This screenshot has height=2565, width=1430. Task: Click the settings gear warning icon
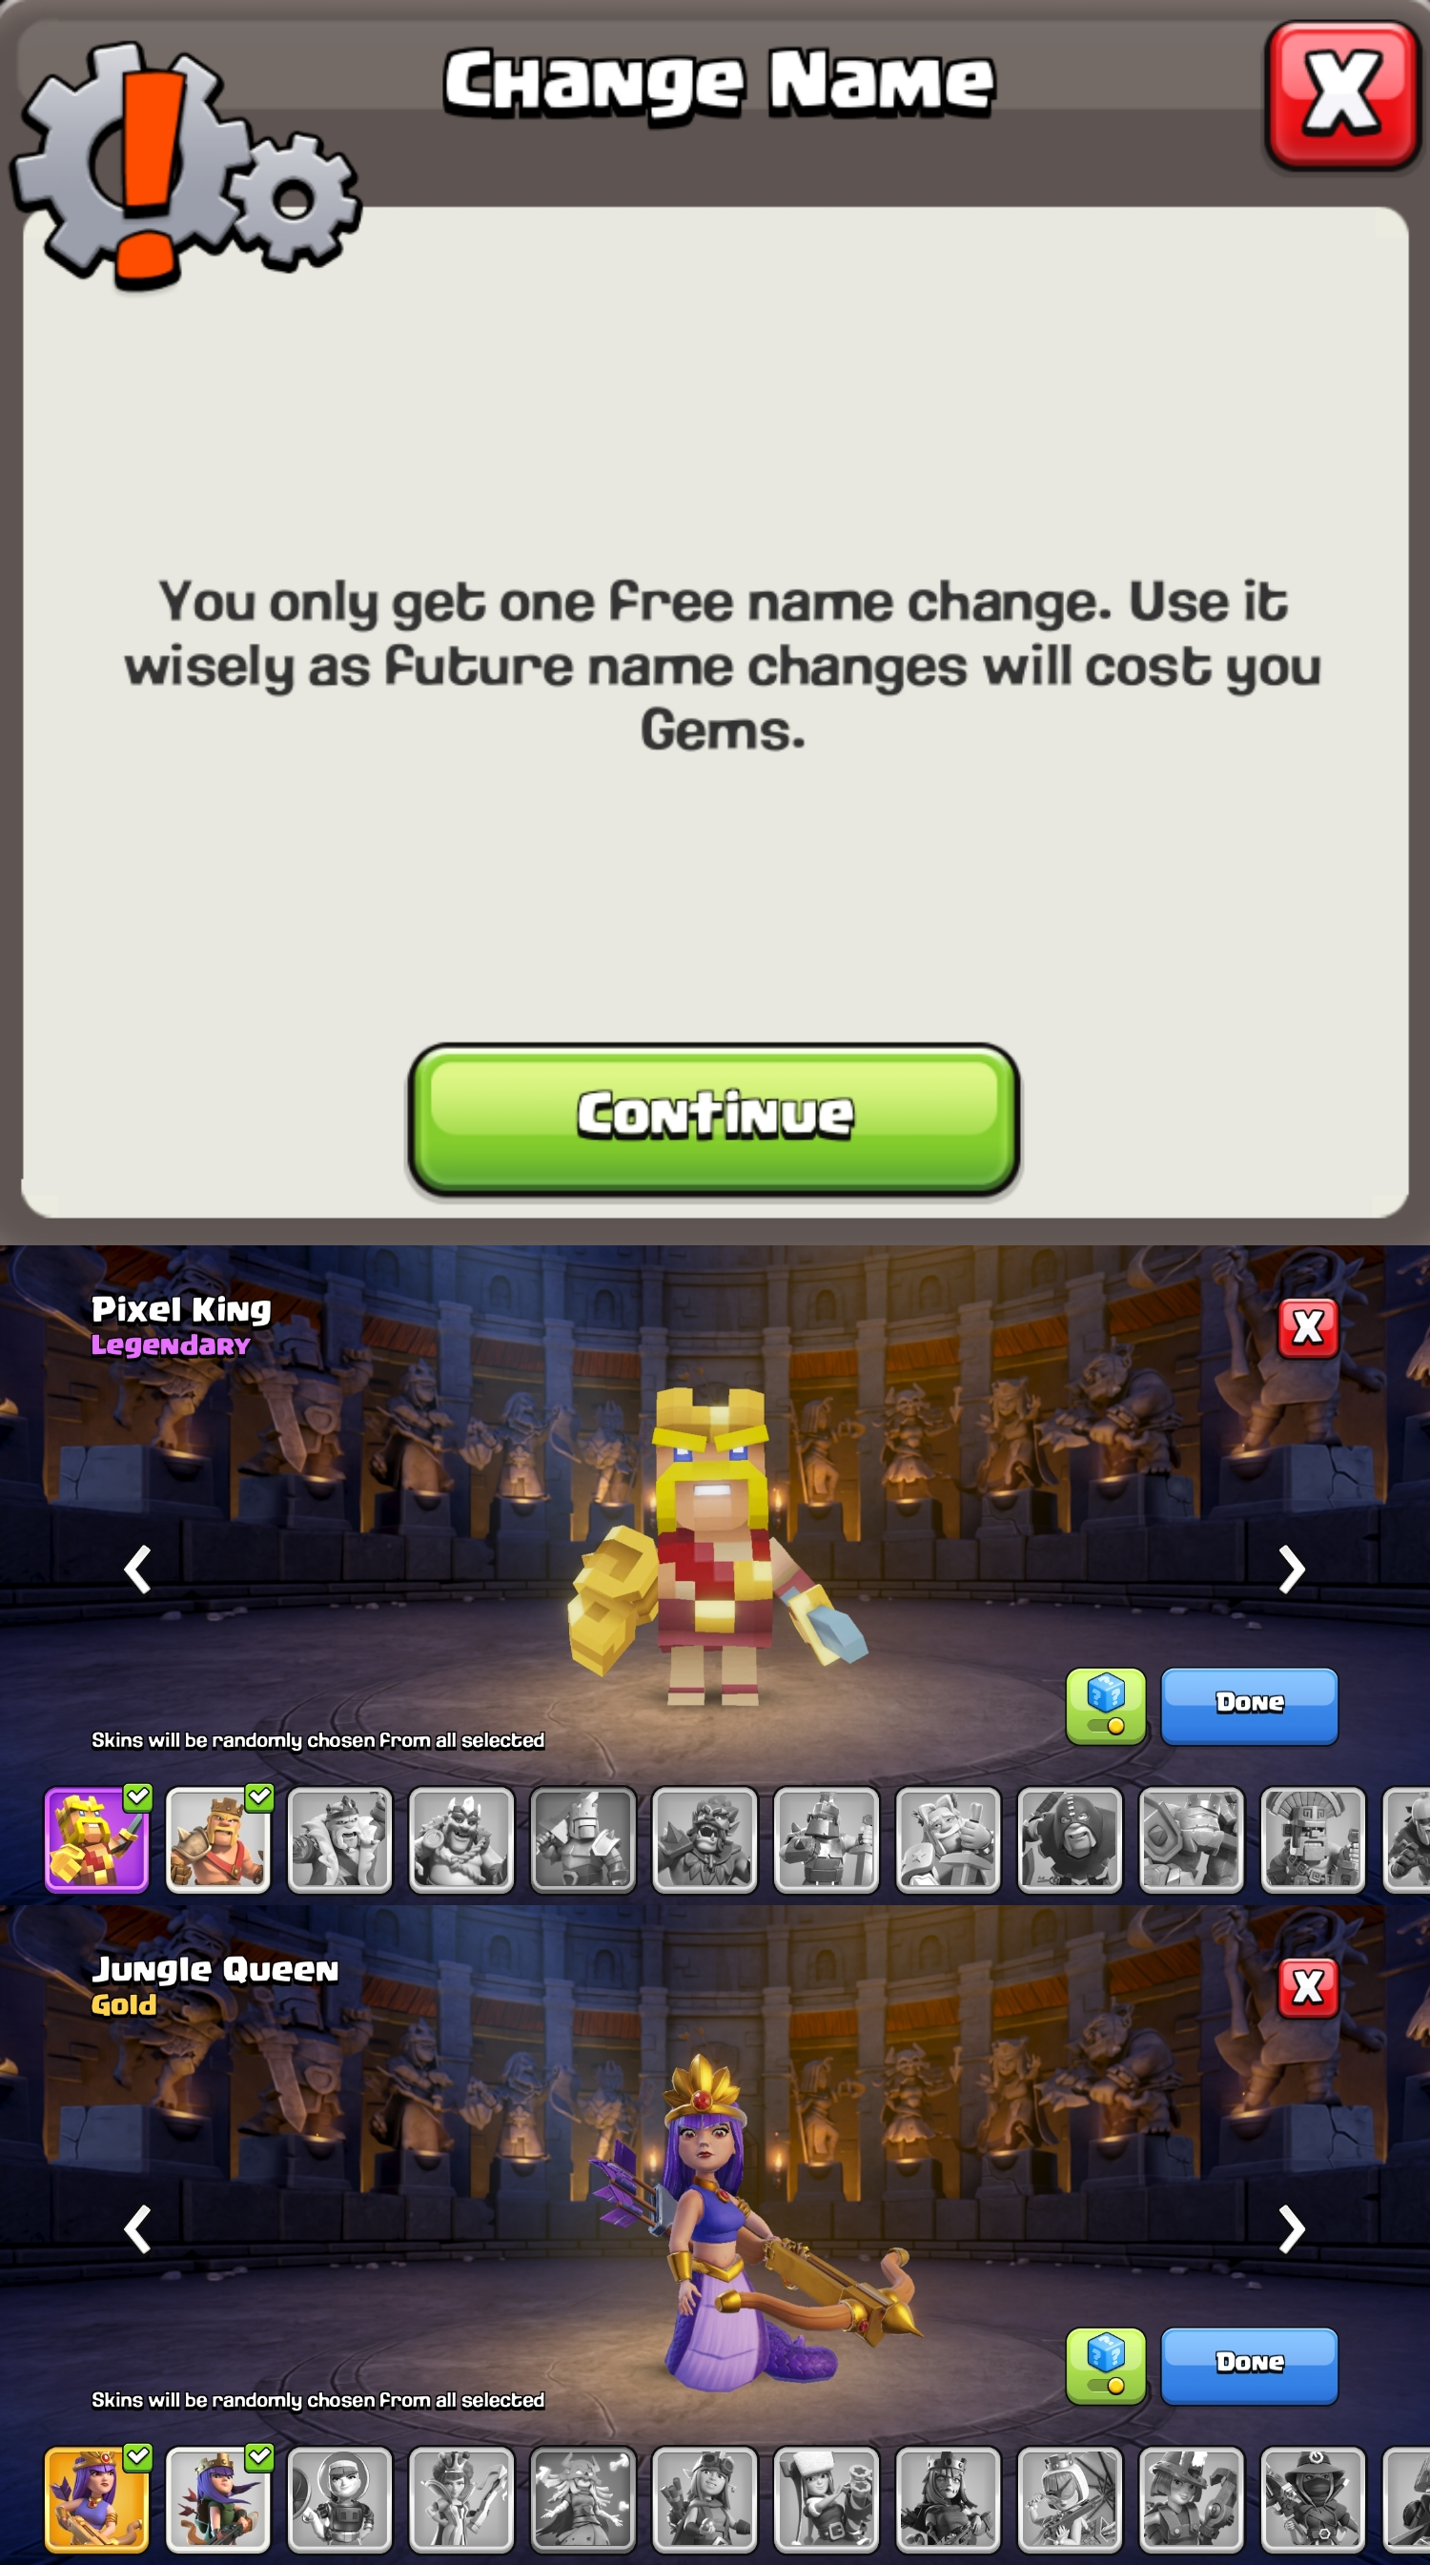click(184, 164)
